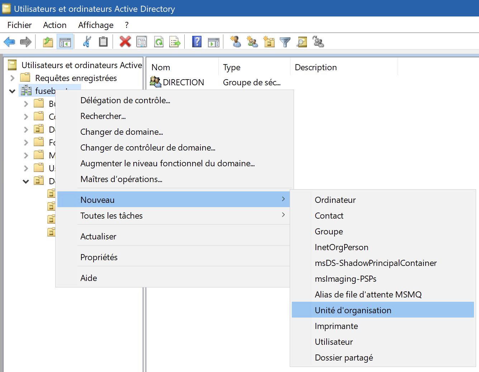Expand the Requêtes enregistrées node
The width and height of the screenshot is (479, 372).
pos(13,78)
